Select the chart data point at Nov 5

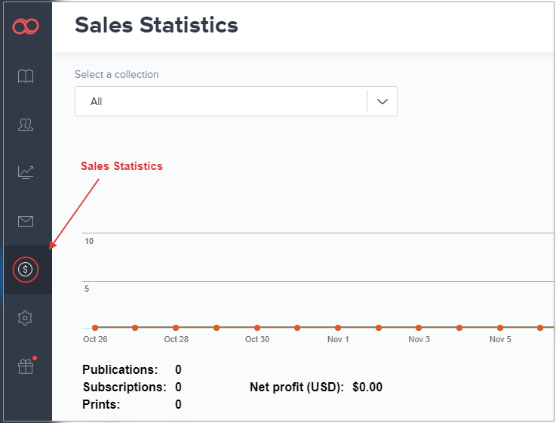(x=500, y=328)
